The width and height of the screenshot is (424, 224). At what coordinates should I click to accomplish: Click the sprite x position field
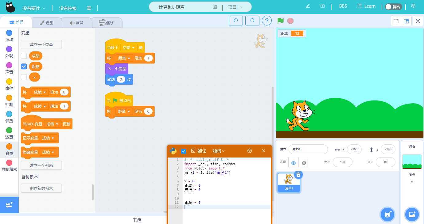[x=354, y=149]
